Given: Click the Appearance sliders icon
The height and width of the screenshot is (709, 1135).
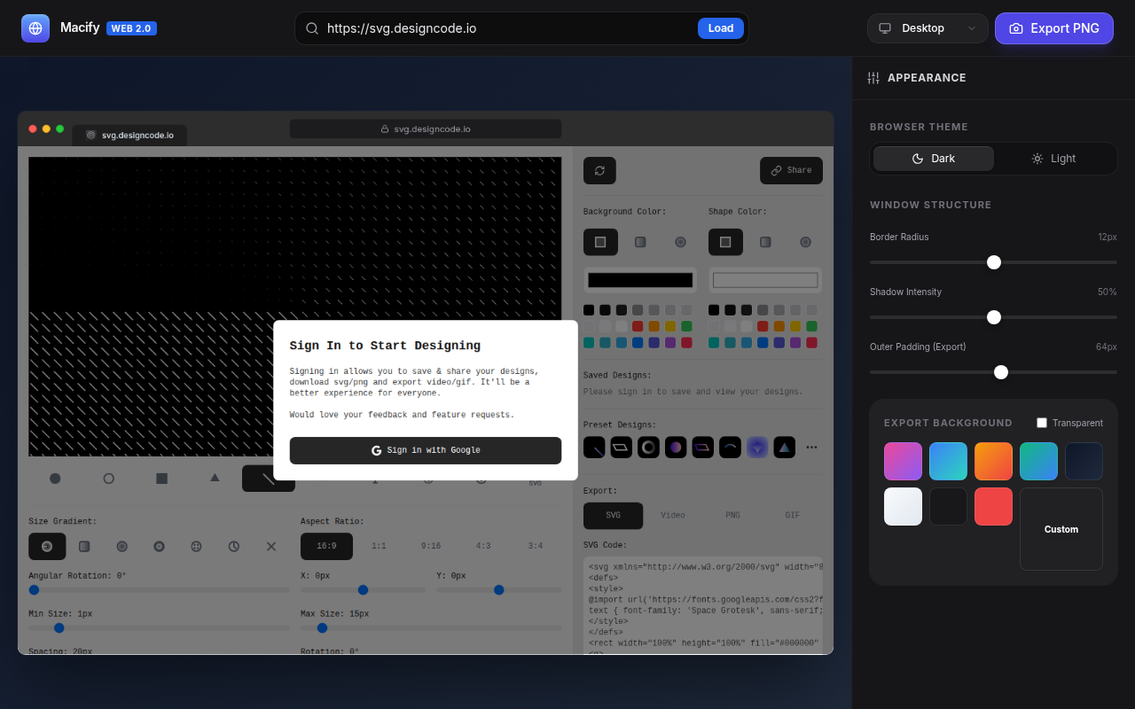Looking at the screenshot, I should point(873,78).
